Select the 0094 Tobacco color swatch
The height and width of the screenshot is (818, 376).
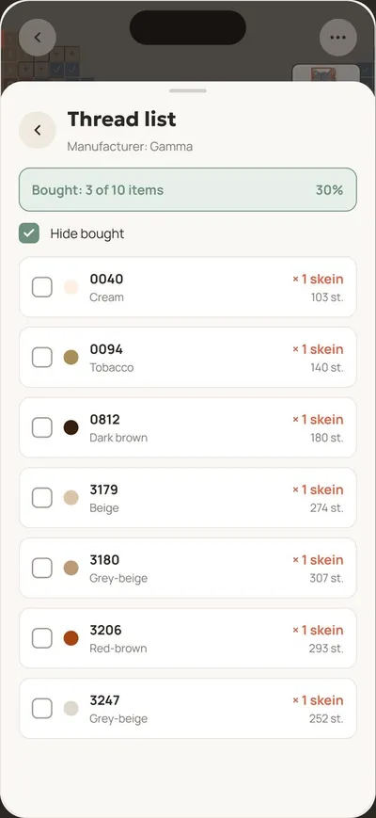(70, 358)
